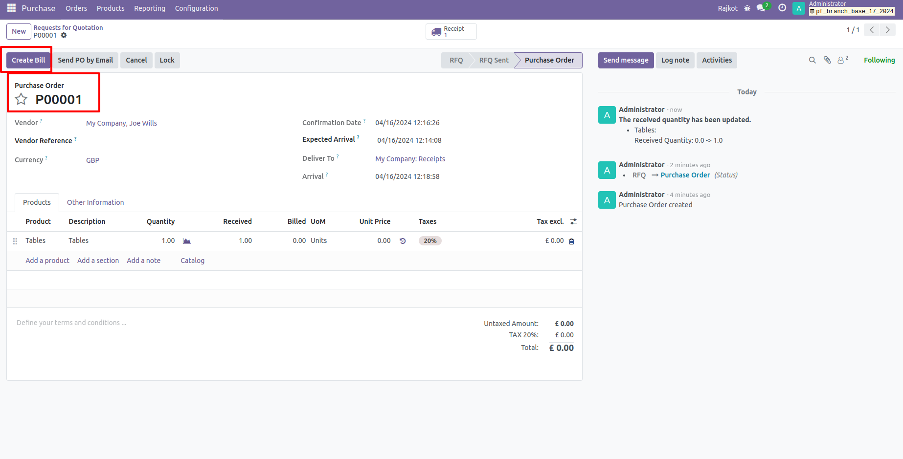Click the Create Bill button
This screenshot has height=459, width=903.
click(28, 60)
